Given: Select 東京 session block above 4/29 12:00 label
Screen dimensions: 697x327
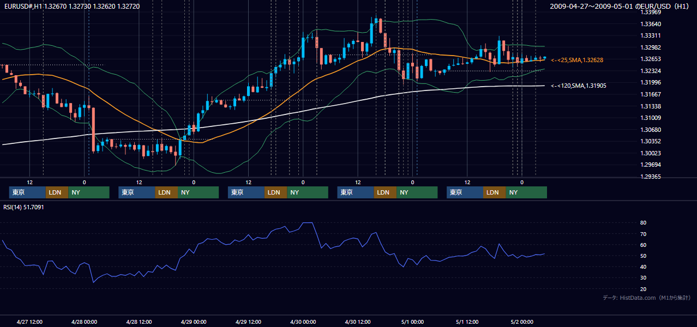Looking at the screenshot, I should (246, 192).
